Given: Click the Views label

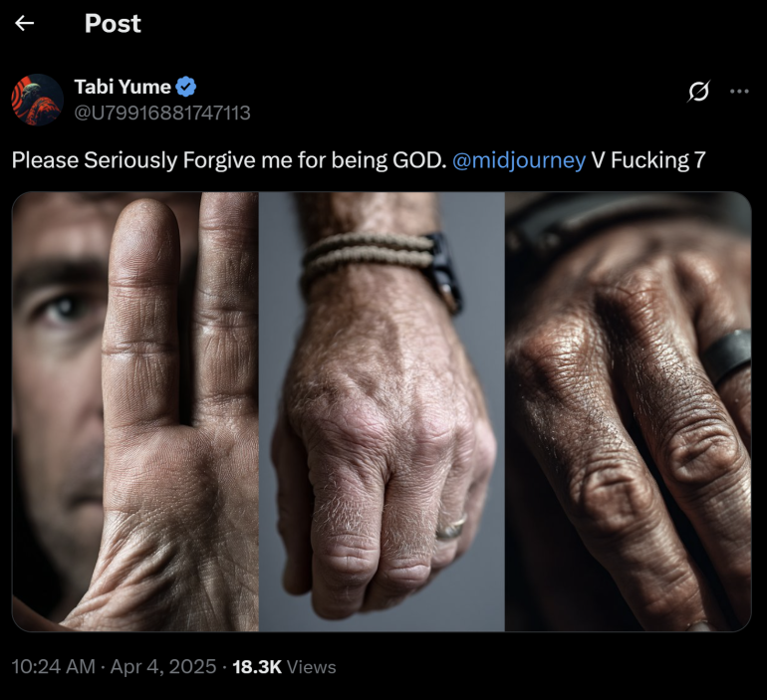Looking at the screenshot, I should (x=312, y=666).
